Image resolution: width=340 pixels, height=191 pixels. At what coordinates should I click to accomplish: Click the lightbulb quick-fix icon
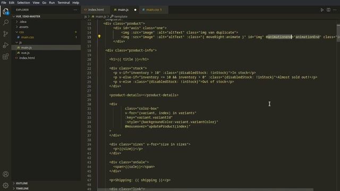click(99, 37)
